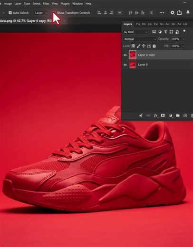The height and width of the screenshot is (247, 193).
Task: Open the Window menu
Action: coord(77,4)
